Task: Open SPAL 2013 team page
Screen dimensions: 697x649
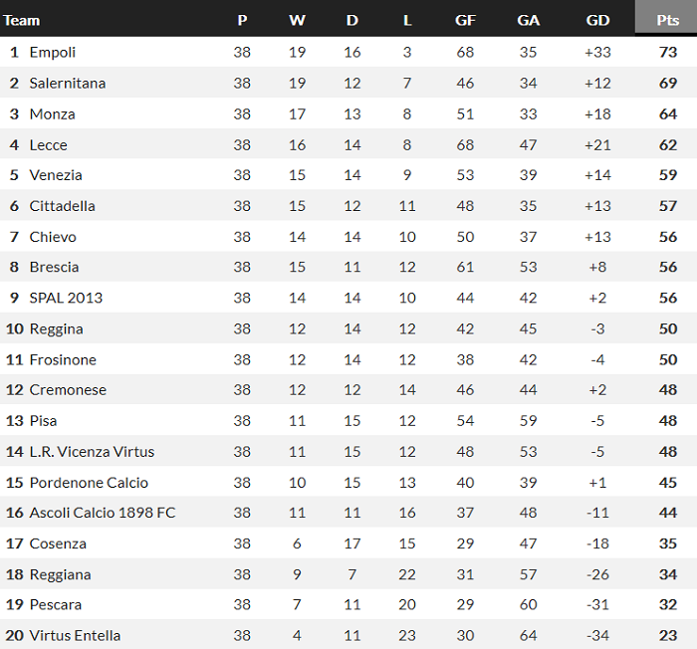Action: 66,298
